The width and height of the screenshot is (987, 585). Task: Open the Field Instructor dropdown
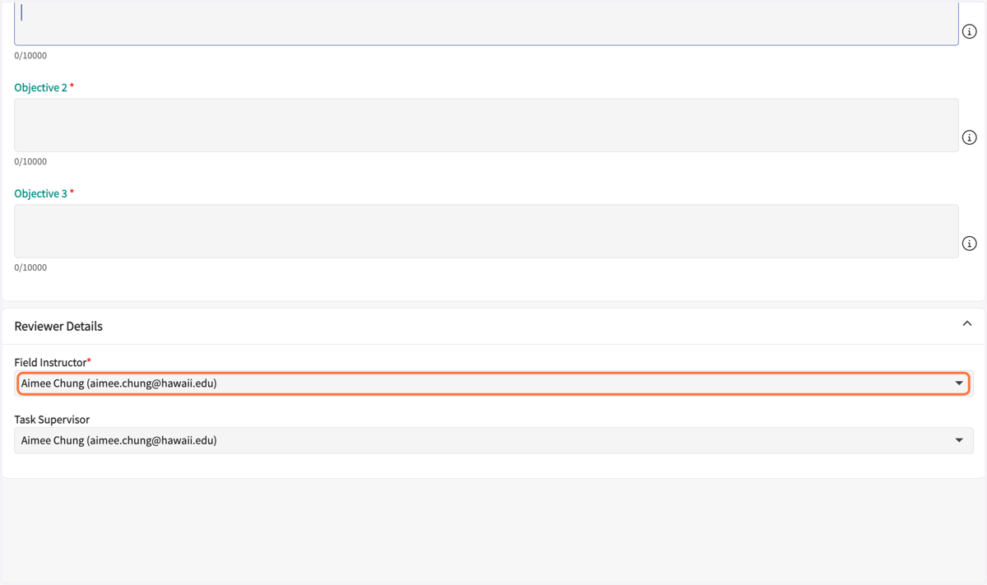(493, 383)
